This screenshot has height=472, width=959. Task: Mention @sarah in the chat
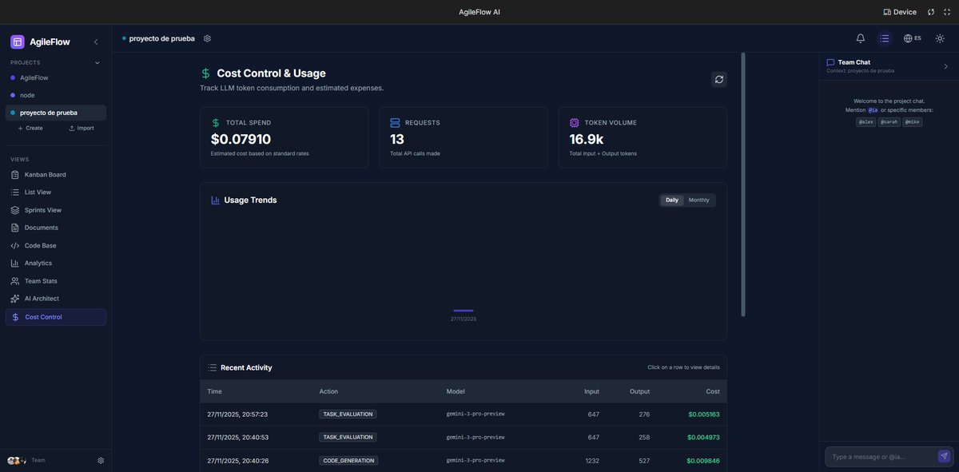[889, 122]
